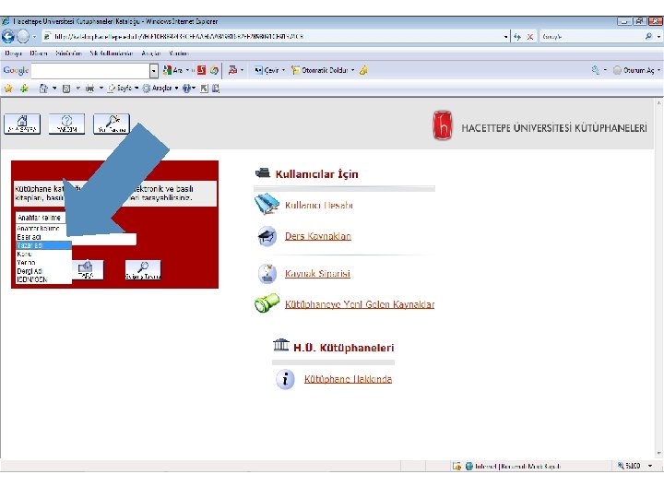Click the browser Forward arrow button
Image resolution: width=664 pixels, height=498 pixels.
point(23,37)
